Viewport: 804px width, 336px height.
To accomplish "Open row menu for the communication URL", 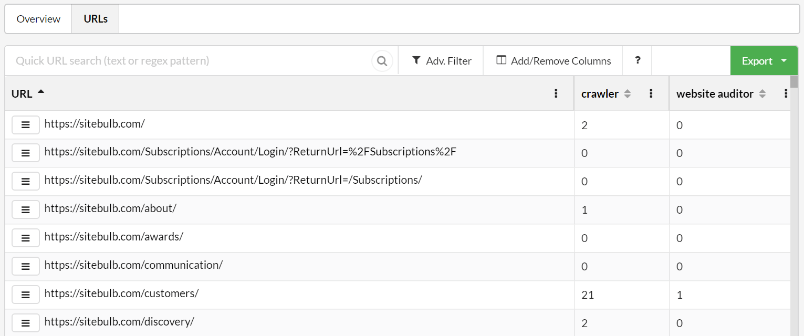I will pos(25,266).
